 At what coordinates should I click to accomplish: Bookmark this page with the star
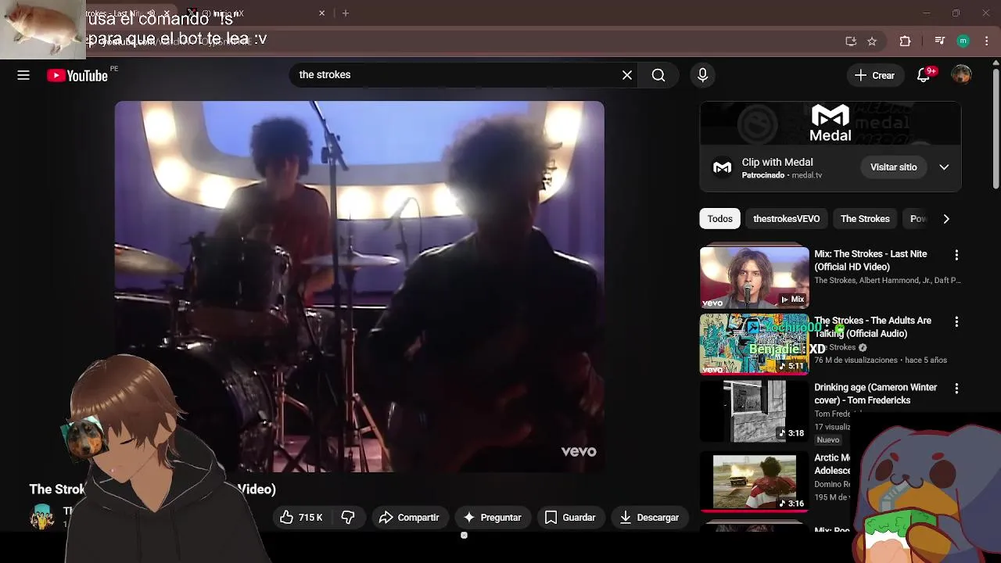click(x=872, y=41)
